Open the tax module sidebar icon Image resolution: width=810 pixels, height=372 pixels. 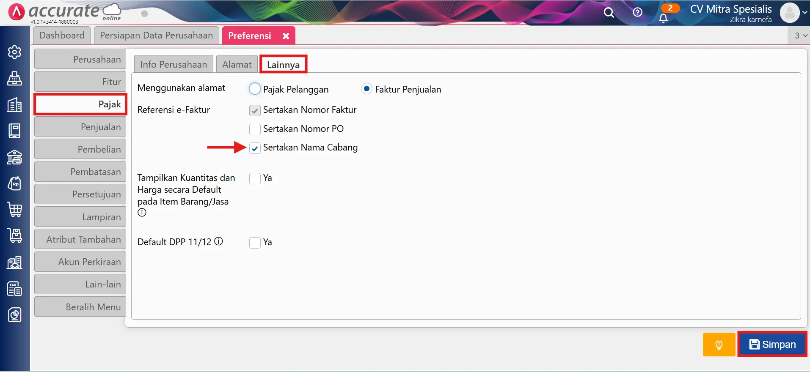tap(14, 289)
